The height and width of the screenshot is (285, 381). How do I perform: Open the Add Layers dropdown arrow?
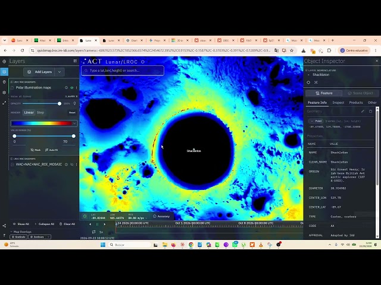(60, 72)
